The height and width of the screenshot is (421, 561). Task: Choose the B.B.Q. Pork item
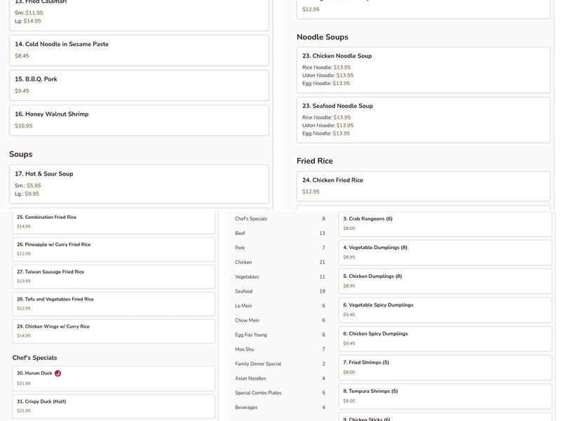[139, 85]
